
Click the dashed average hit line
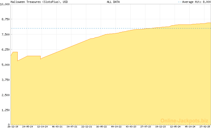pos(79,28)
